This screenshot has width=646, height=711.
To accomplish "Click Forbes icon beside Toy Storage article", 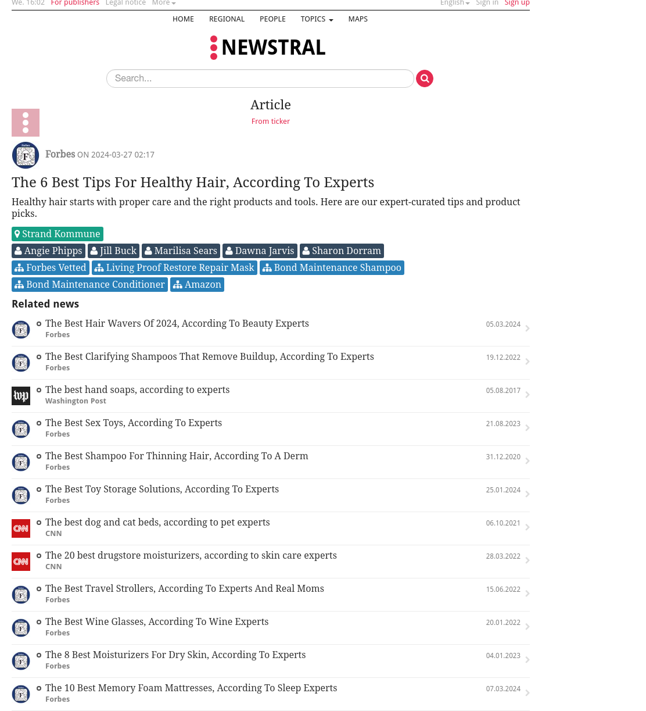I will [21, 495].
